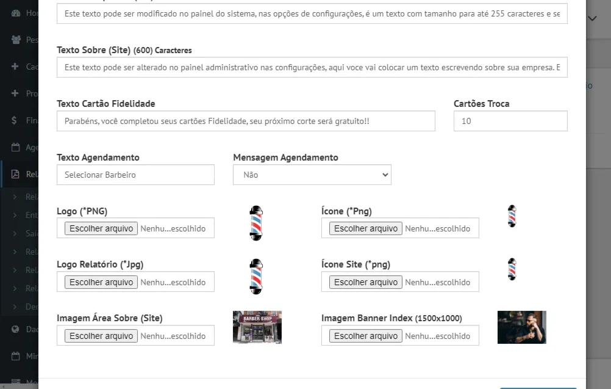Click the Texto Agendamento input field
The width and height of the screenshot is (611, 389).
click(x=135, y=175)
